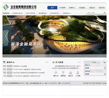Click the Beijing Inno-Olympic Group logo
The width and height of the screenshot is (109, 98).
click(20, 7)
